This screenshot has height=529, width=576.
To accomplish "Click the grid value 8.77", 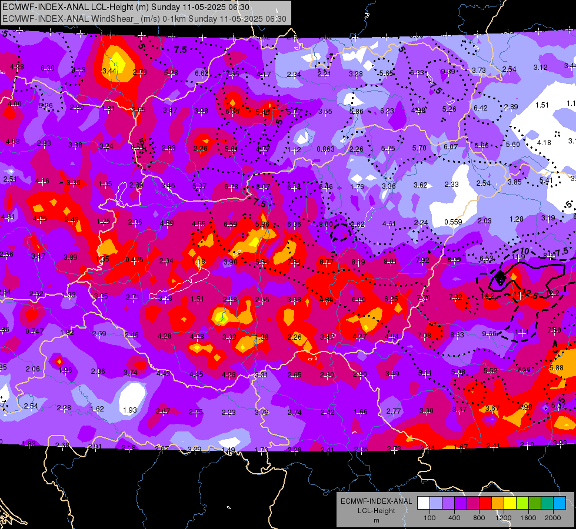I will point(327,262).
